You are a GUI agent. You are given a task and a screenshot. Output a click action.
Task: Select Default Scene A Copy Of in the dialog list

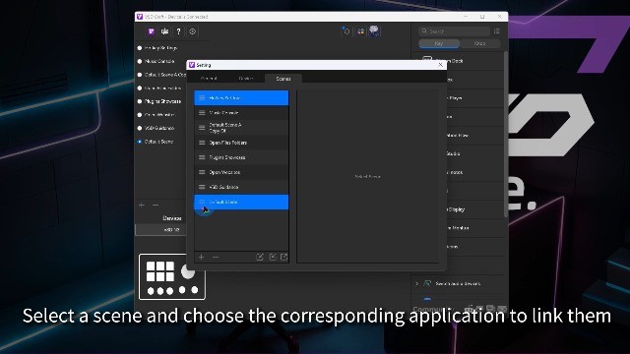(x=241, y=128)
